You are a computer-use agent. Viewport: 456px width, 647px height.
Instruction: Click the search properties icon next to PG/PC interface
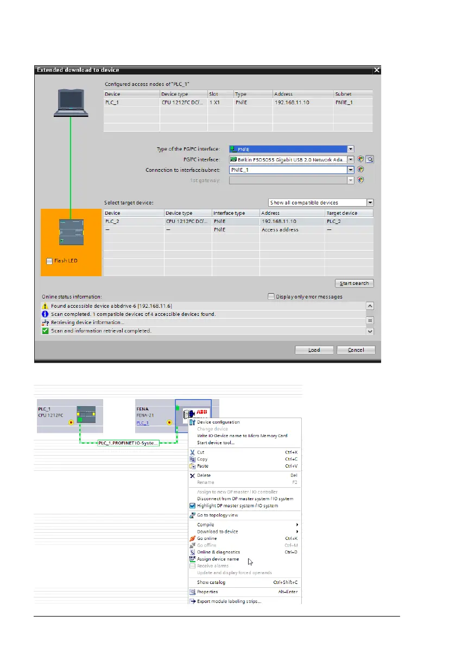pos(370,159)
